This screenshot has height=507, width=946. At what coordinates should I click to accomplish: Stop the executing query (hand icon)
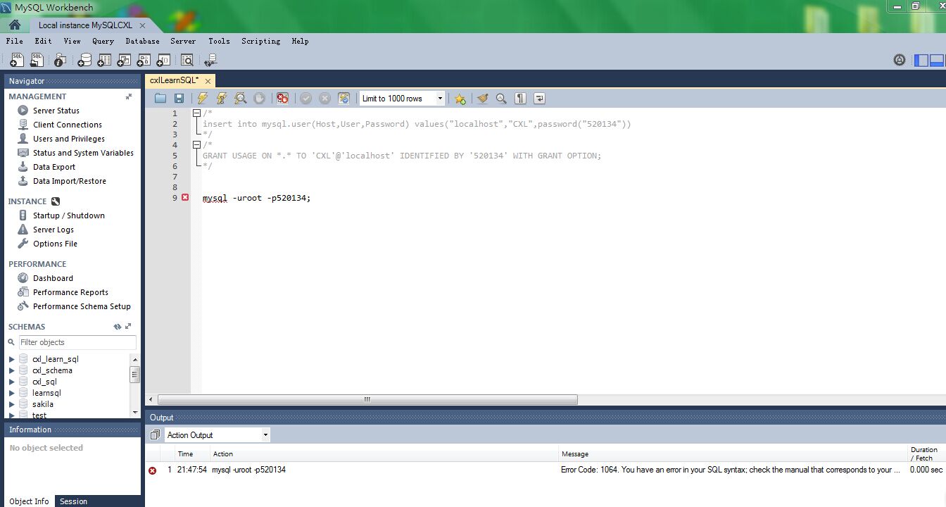pos(259,99)
